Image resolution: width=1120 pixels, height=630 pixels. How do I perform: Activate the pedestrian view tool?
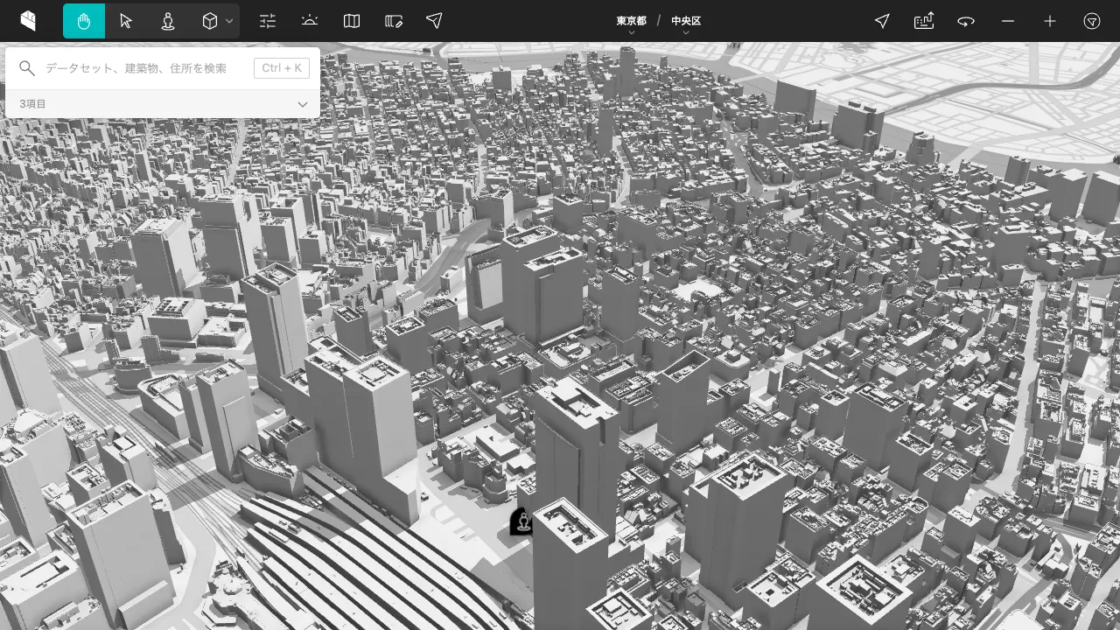168,21
